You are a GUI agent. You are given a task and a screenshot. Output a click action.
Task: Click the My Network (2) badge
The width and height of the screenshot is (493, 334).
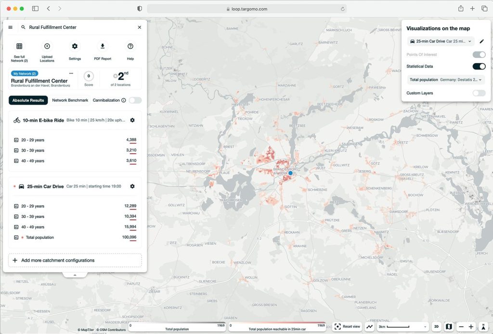click(x=25, y=74)
